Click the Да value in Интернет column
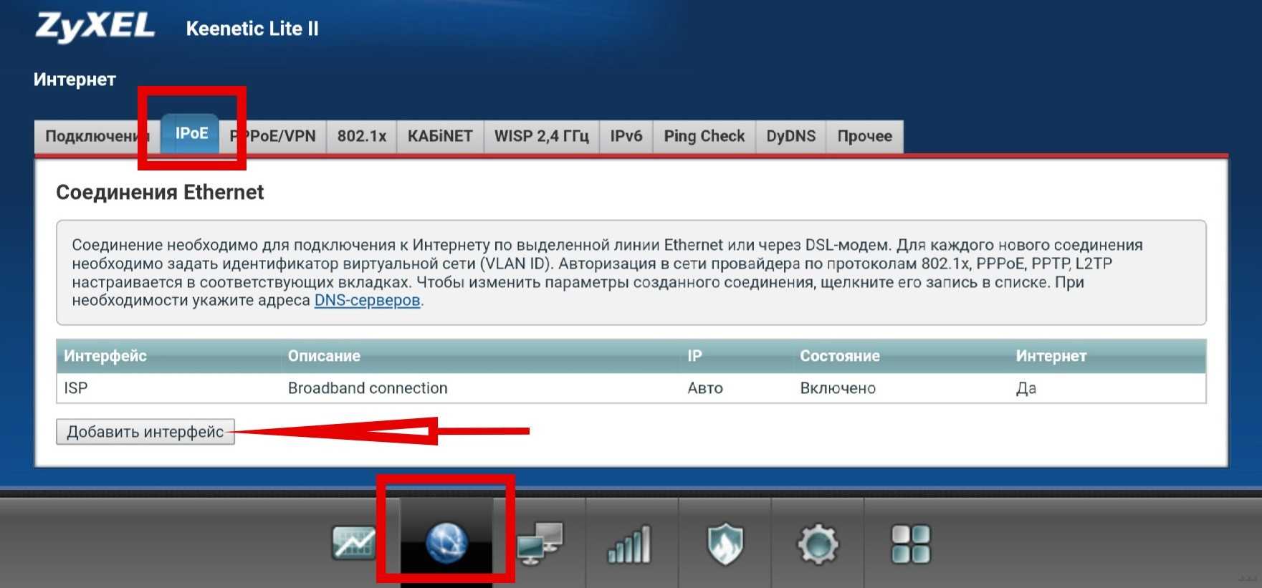 1026,388
